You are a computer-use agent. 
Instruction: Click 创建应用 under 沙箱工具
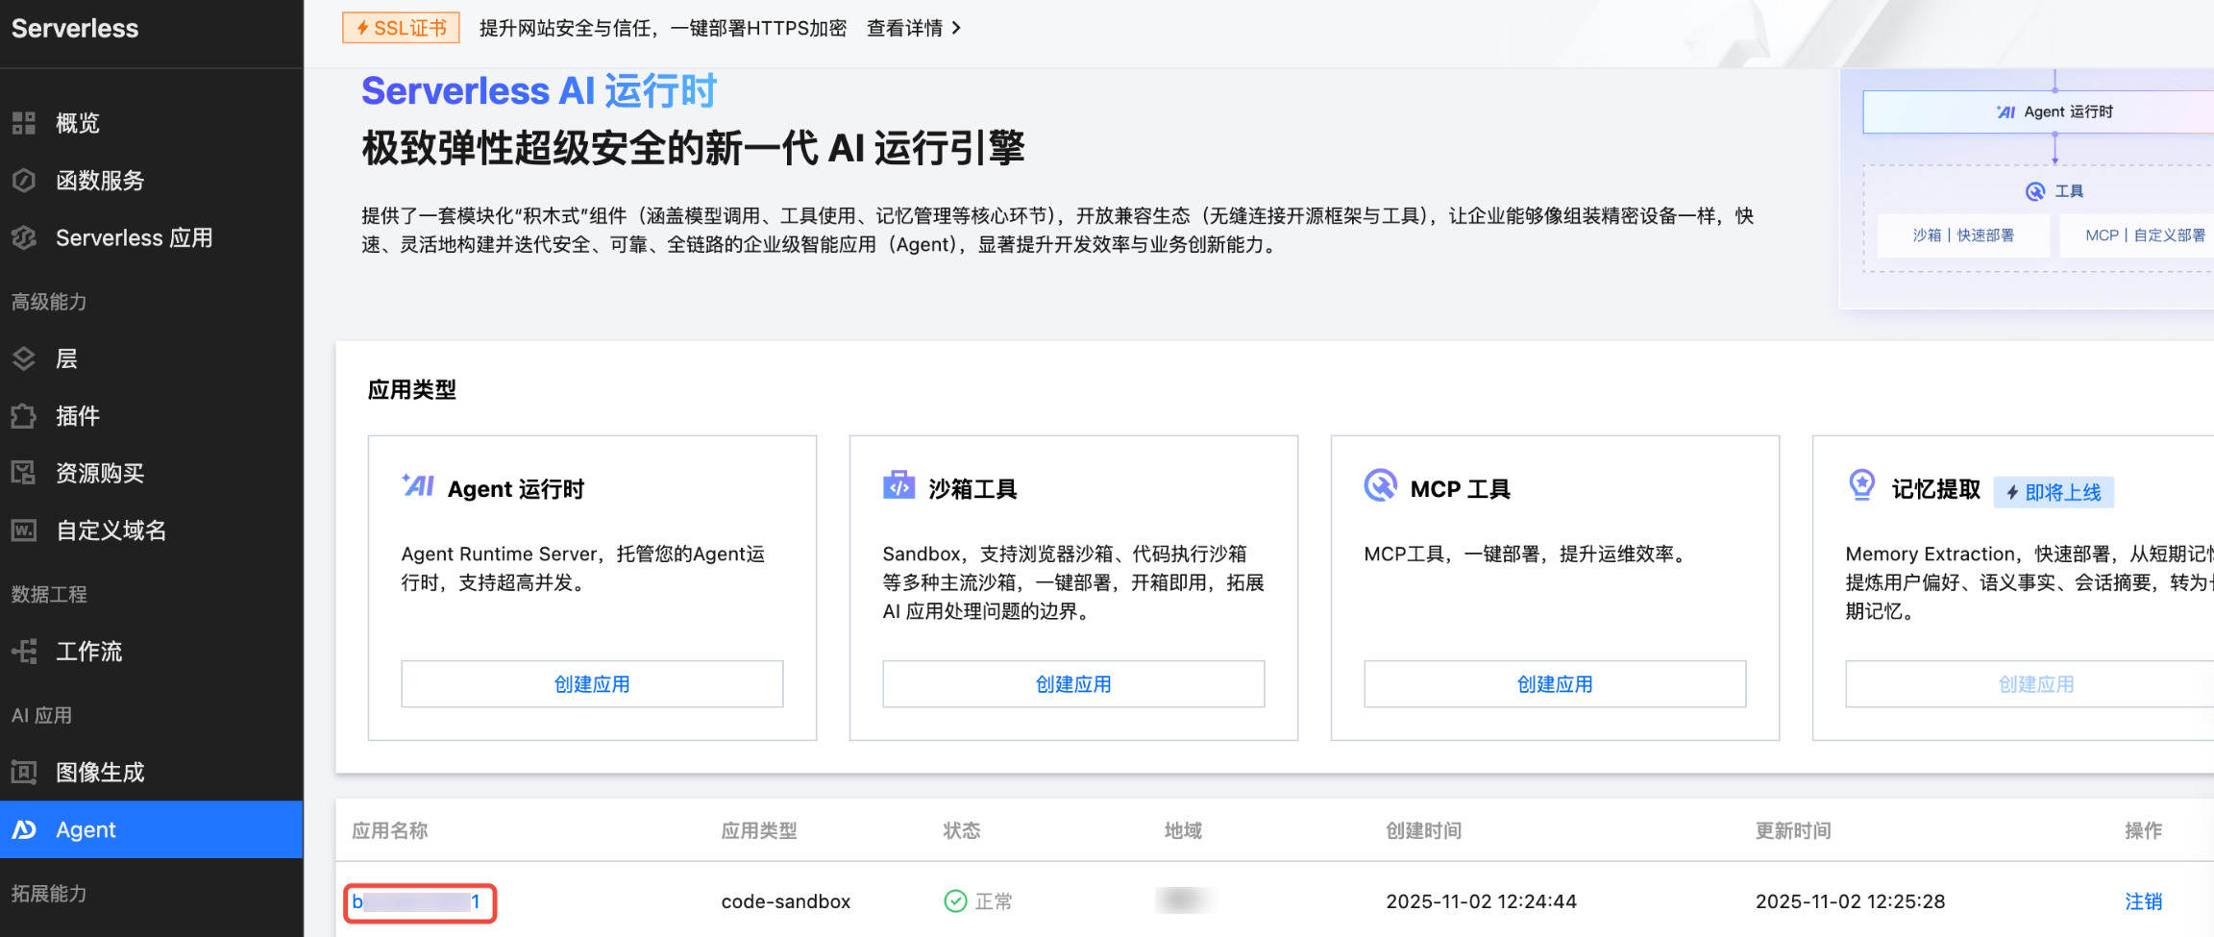point(1073,684)
